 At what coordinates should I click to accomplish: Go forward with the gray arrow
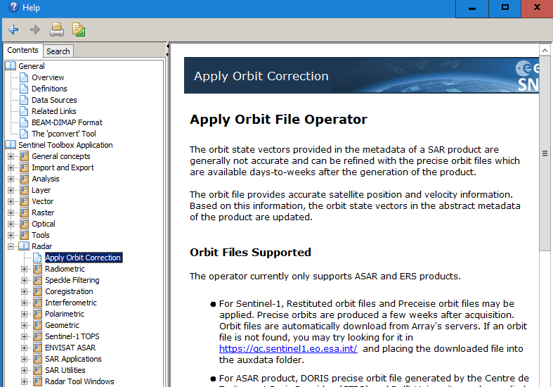point(35,30)
